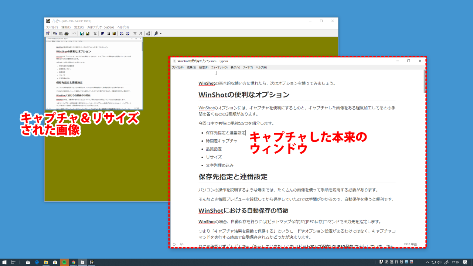Screen dimensions: 473x266
Task: Click the close-preview icon in Preview toolbar
Action: pos(48,34)
